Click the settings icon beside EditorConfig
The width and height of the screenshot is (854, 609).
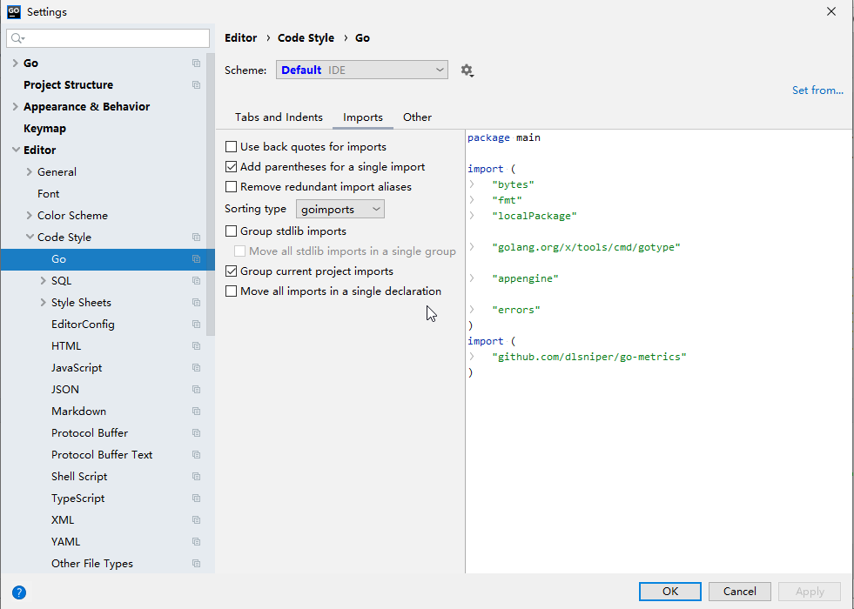coord(196,325)
